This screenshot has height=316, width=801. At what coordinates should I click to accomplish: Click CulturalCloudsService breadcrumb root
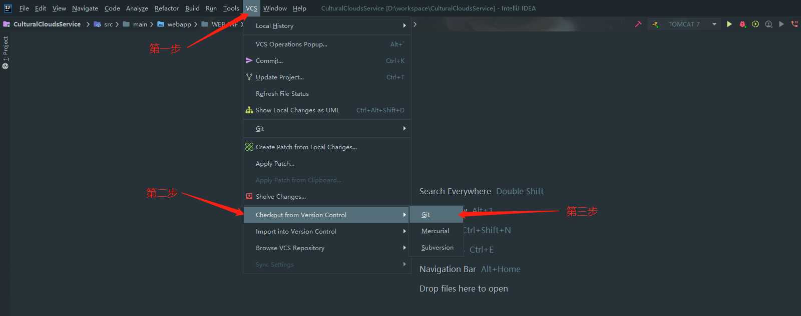[x=47, y=24]
